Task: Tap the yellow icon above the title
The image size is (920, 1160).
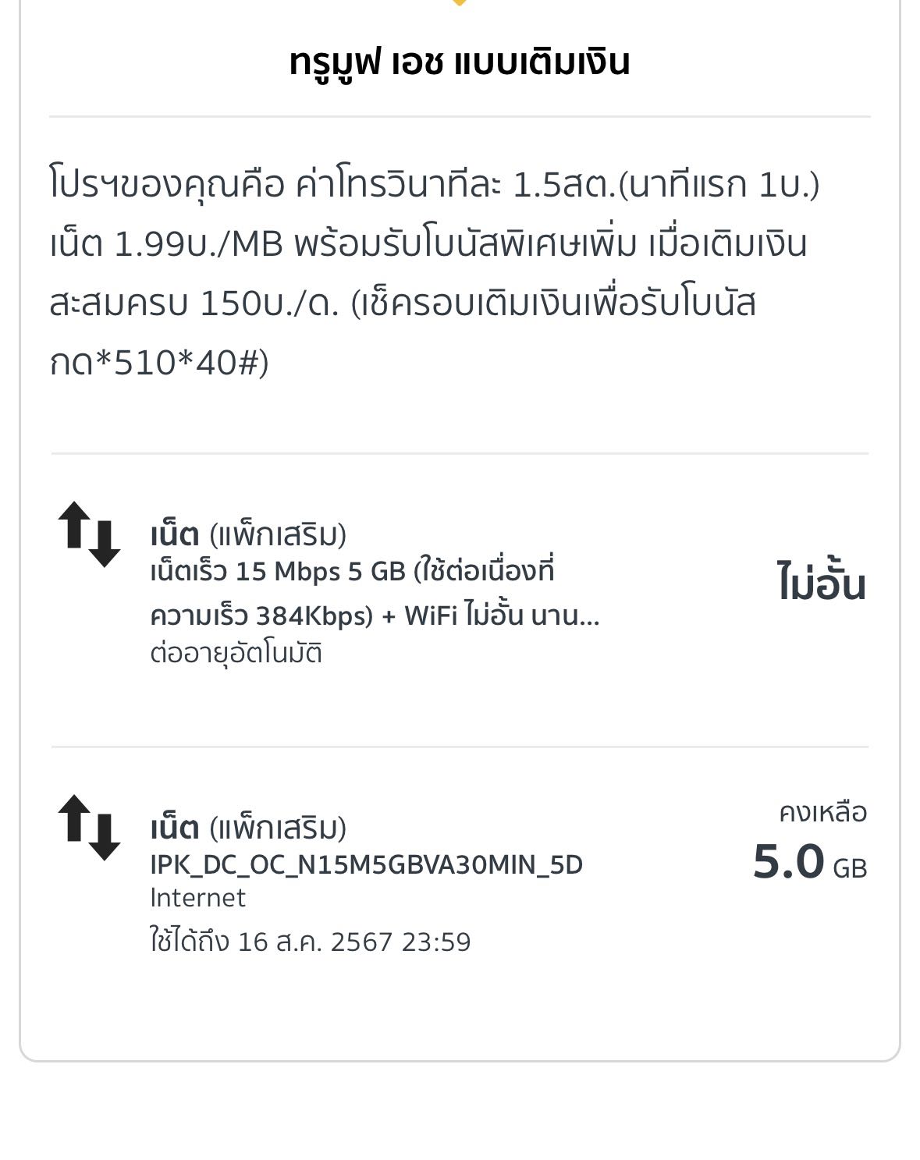Action: (460, 3)
